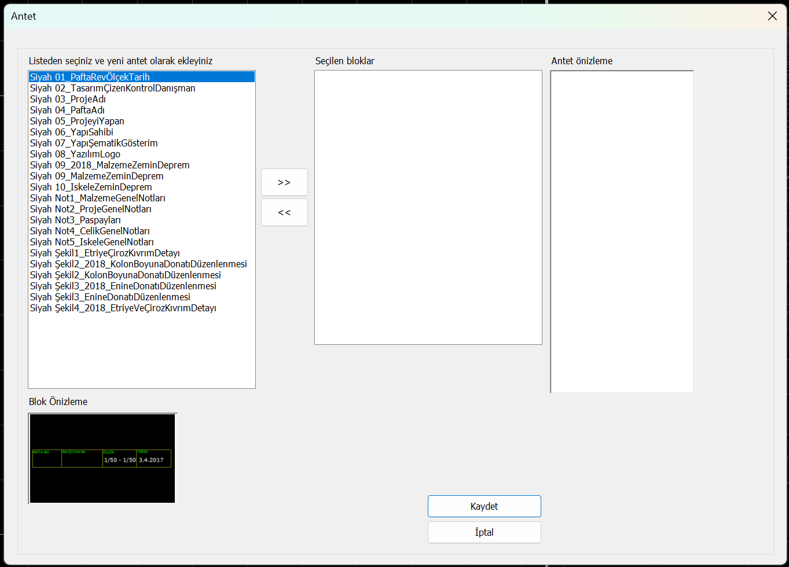
Task: Select Siyah 02_TasarımÇizenKontrolDanışman entry
Action: [x=112, y=88]
